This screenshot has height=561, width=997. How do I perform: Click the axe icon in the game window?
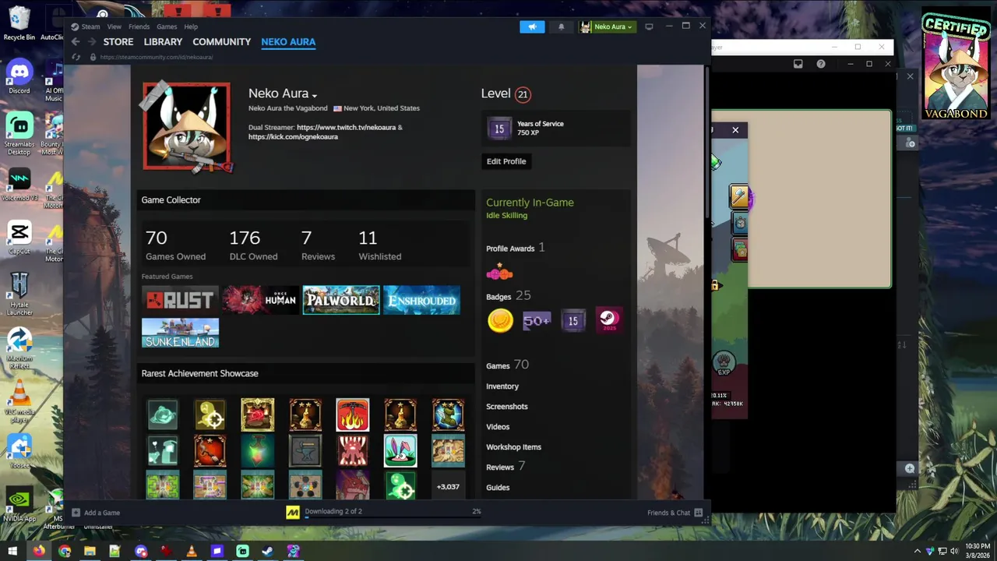(x=738, y=196)
